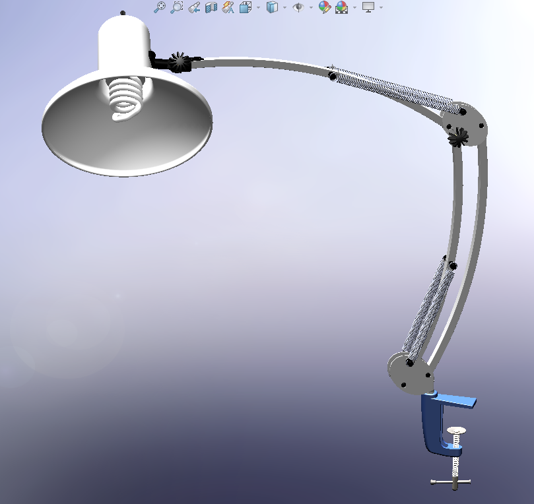Return to the Previous View
This screenshot has height=504, width=534.
[x=194, y=7]
